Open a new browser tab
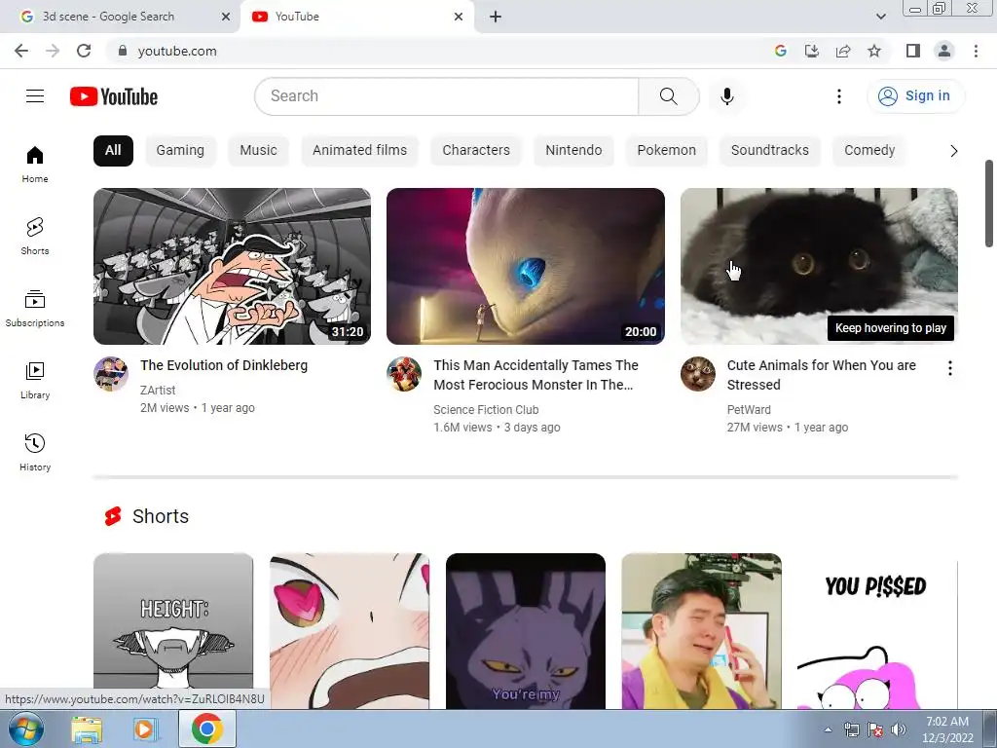 496,17
